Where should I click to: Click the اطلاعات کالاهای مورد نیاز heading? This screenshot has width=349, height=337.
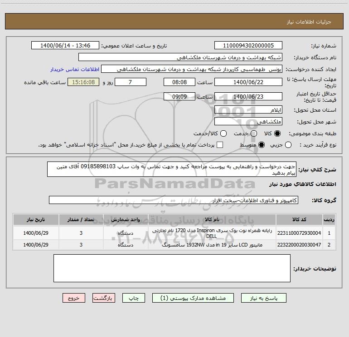pyautogui.click(x=302, y=184)
